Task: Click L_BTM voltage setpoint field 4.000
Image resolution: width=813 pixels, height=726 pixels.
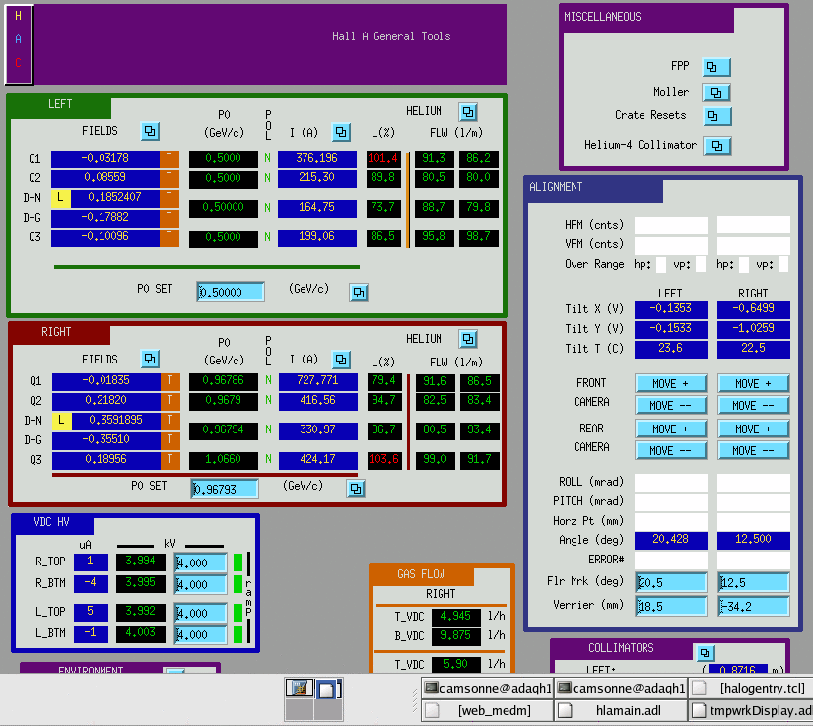Action: point(201,634)
